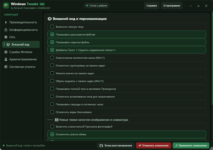Click the red Отменить изменения button
Screen dimensions: 213x150
(x=154, y=146)
